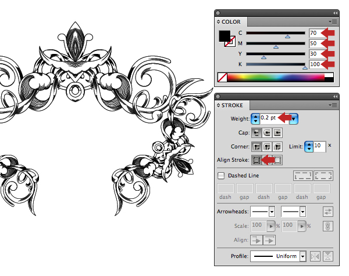The height and width of the screenshot is (276, 349).
Task: Click preserve exact dash and gap lengths icon
Action: point(303,176)
